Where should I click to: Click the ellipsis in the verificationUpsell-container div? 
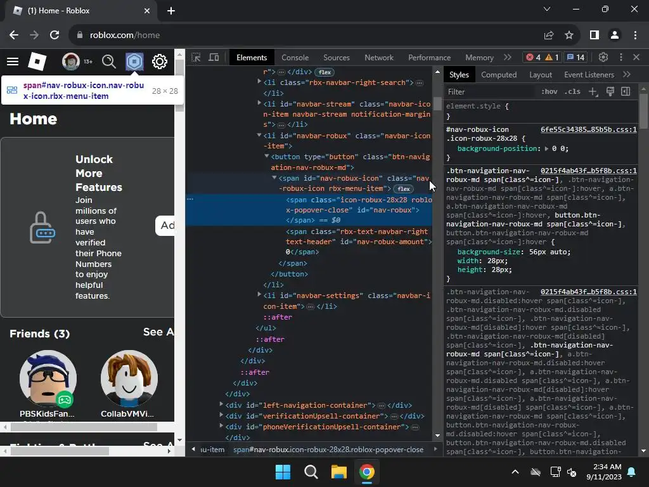(x=394, y=416)
